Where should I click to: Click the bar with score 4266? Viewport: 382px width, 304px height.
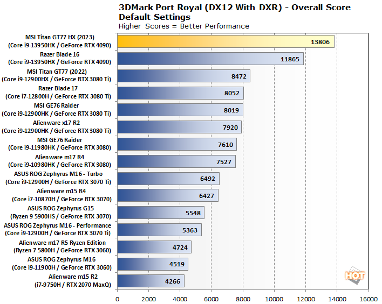pyautogui.click(x=151, y=281)
